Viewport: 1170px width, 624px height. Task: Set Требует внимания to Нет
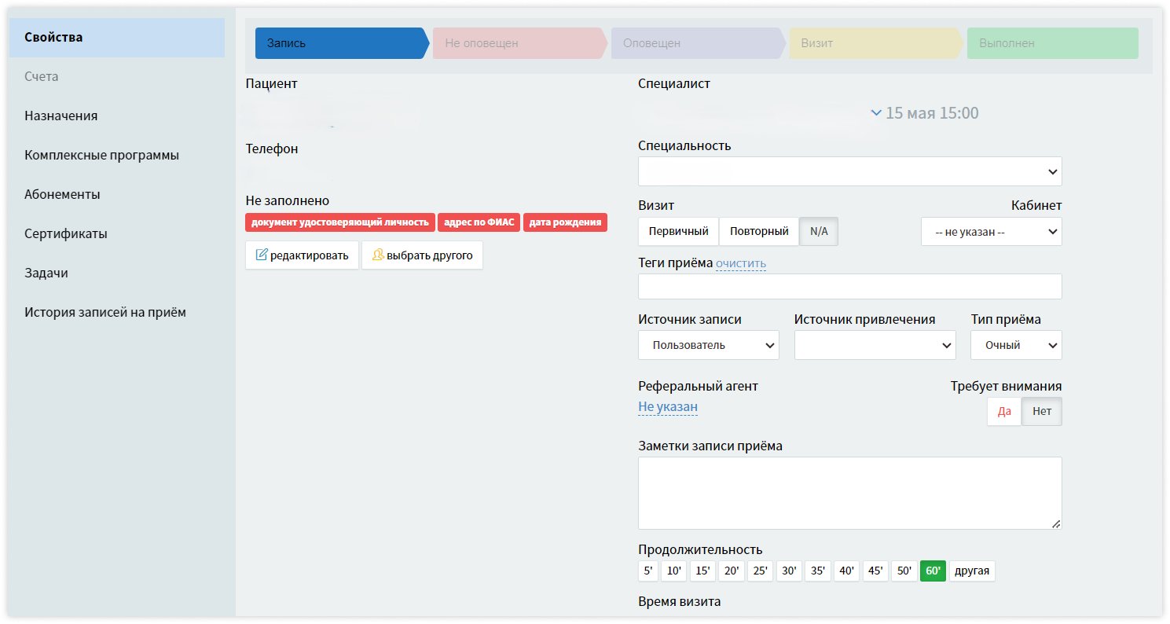point(1041,412)
